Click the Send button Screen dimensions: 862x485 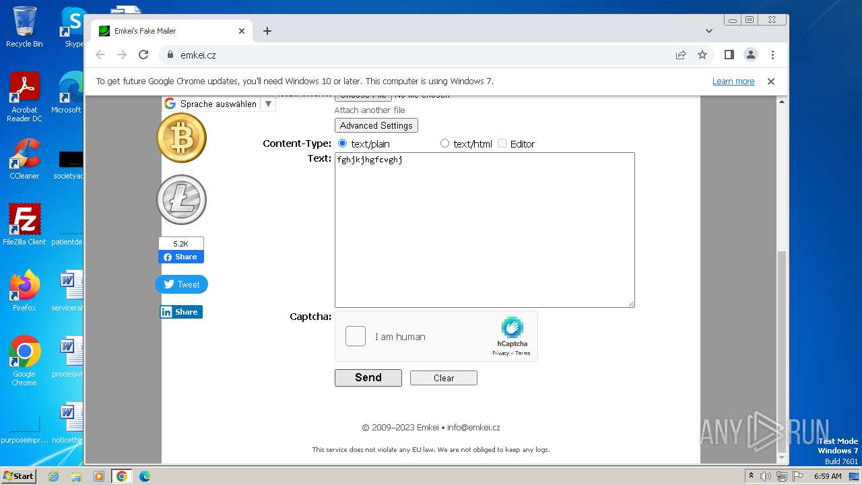coord(368,378)
